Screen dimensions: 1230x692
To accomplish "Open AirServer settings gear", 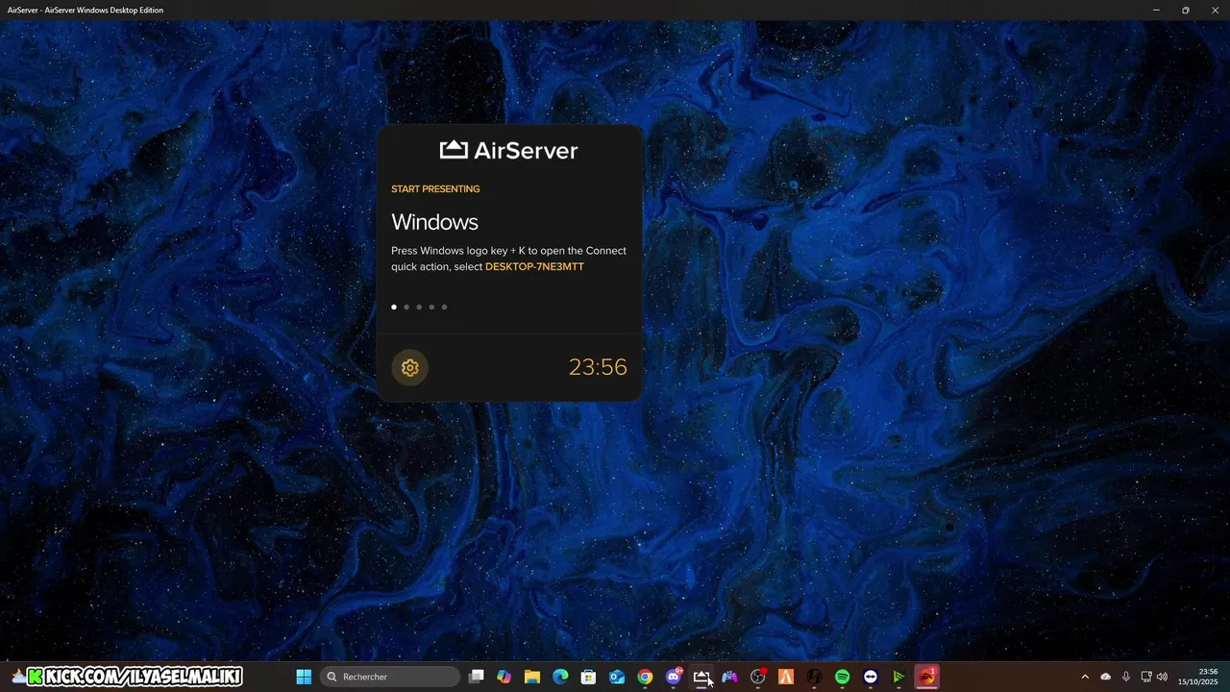I will pos(410,367).
